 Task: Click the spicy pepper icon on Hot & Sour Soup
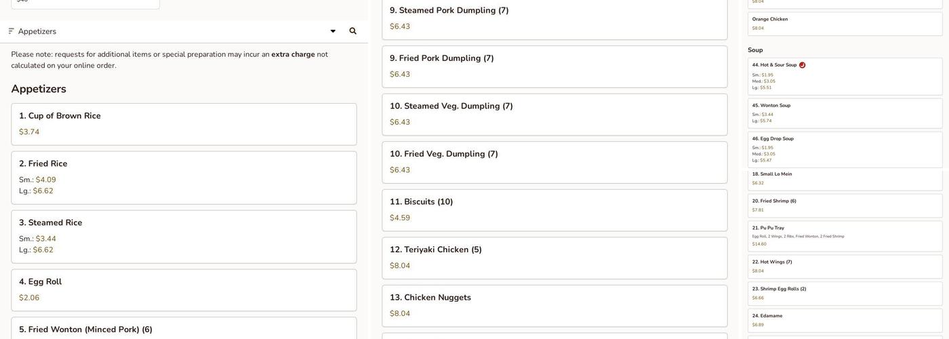pyautogui.click(x=802, y=65)
